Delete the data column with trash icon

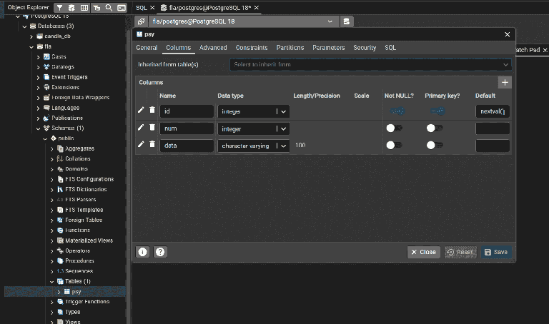152,144
